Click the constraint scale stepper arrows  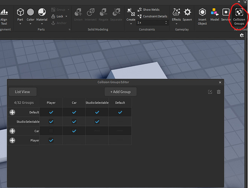pos(166,23)
